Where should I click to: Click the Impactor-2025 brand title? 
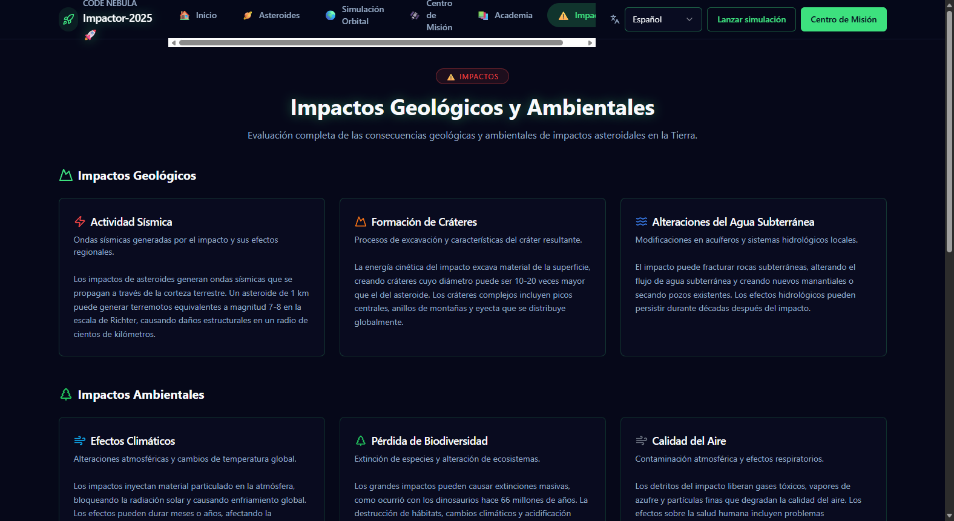[x=117, y=18]
